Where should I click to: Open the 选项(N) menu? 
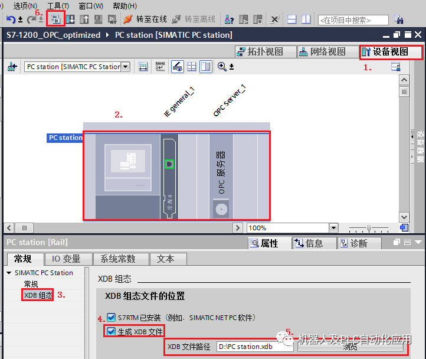pos(25,6)
